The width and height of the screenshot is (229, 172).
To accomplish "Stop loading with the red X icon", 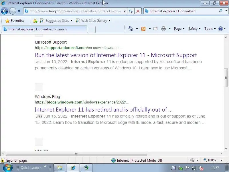I will click(x=138, y=11).
